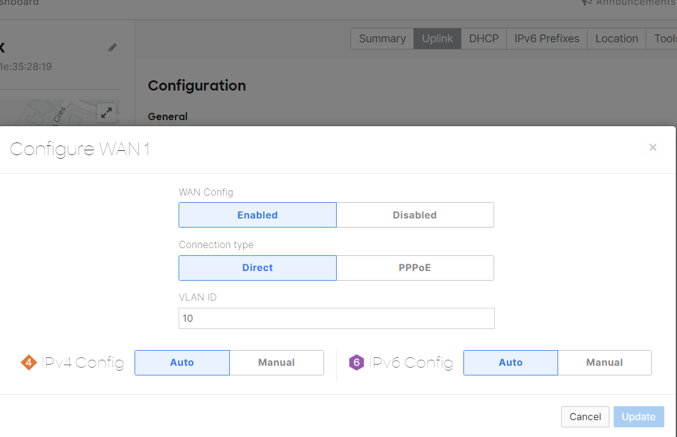677x437 pixels.
Task: Open the Summary tab
Action: pos(382,39)
